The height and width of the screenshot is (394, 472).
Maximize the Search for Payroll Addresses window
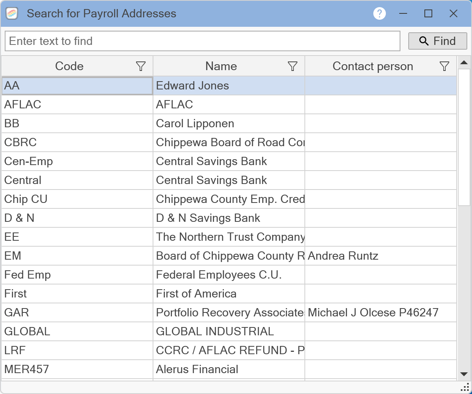(x=428, y=14)
